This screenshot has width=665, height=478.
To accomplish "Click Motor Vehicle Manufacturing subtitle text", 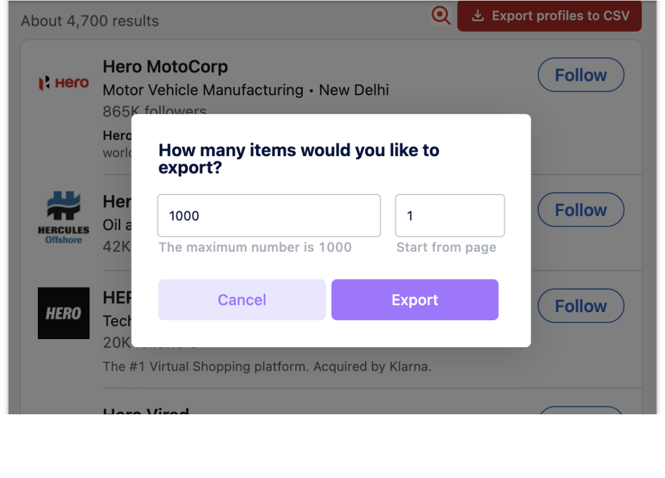I will point(203,90).
